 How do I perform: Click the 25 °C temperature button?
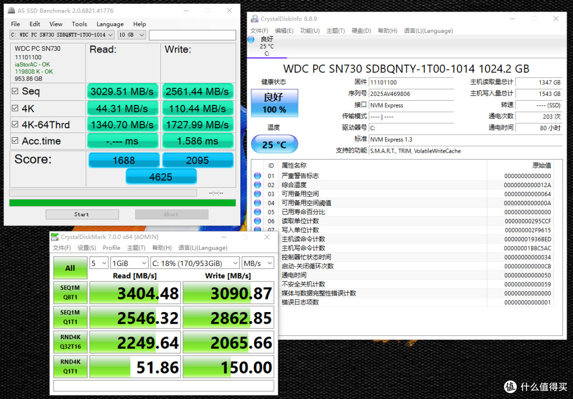(274, 144)
